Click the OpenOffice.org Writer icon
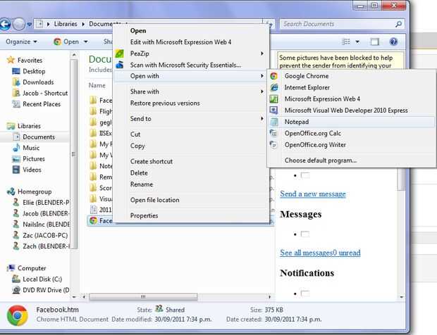Viewport: 437px width, 335px height. point(273,145)
